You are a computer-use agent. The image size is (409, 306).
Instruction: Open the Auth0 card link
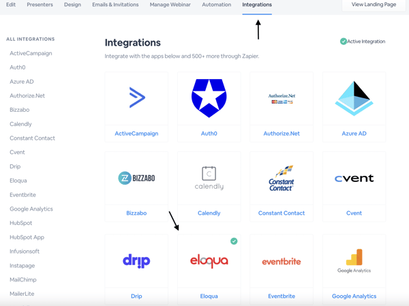(x=209, y=134)
